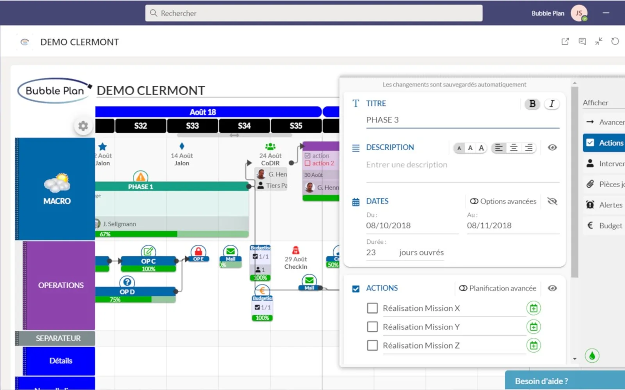The width and height of the screenshot is (625, 390).
Task: Select the Détails row header
Action: [59, 361]
